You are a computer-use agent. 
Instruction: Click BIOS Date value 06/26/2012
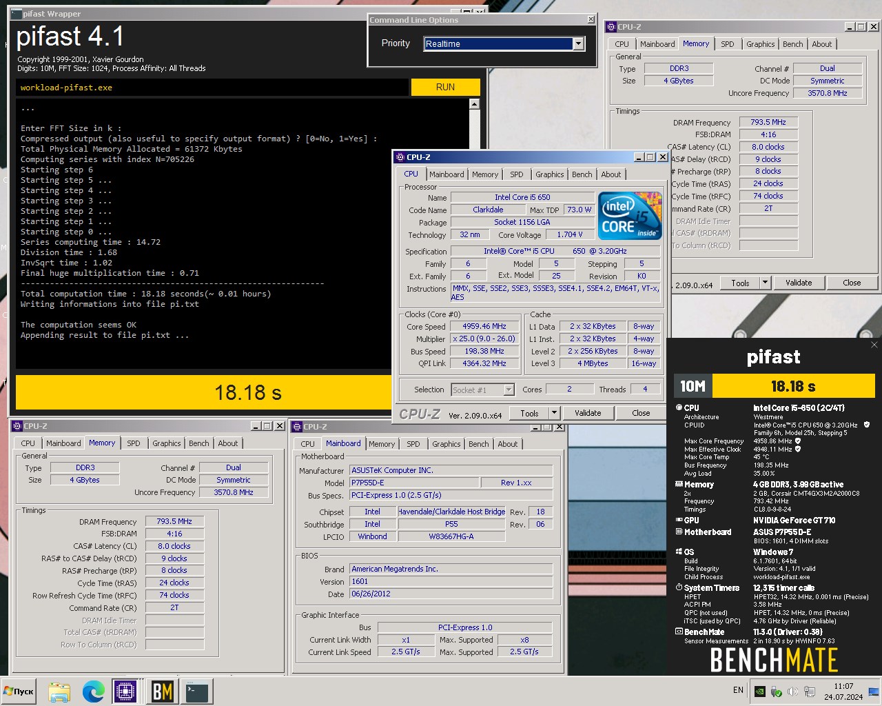tap(451, 594)
